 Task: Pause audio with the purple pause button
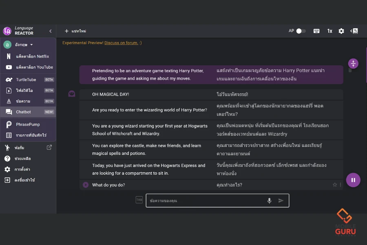(x=353, y=180)
